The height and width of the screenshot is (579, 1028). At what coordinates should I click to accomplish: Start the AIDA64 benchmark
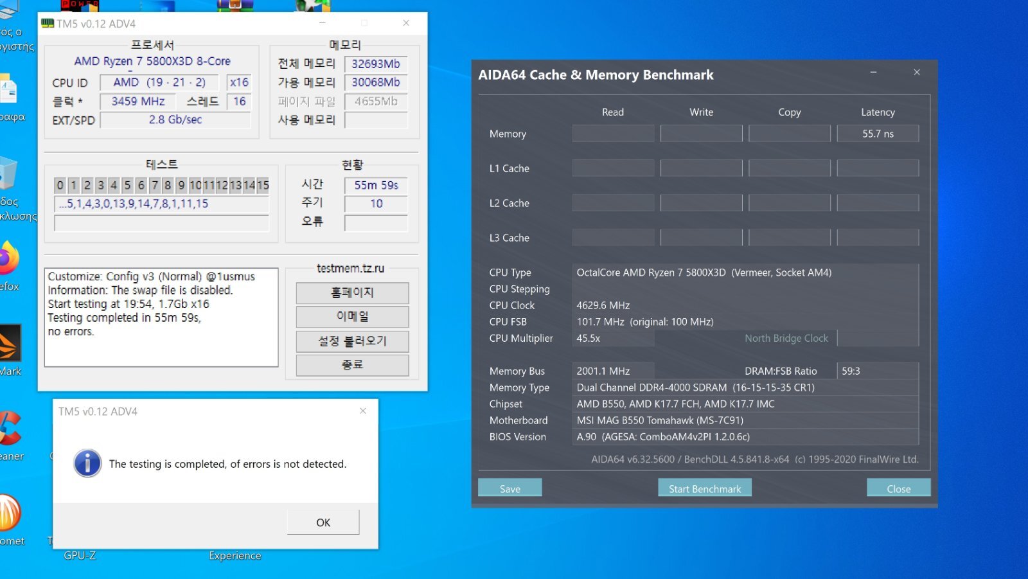[705, 488]
